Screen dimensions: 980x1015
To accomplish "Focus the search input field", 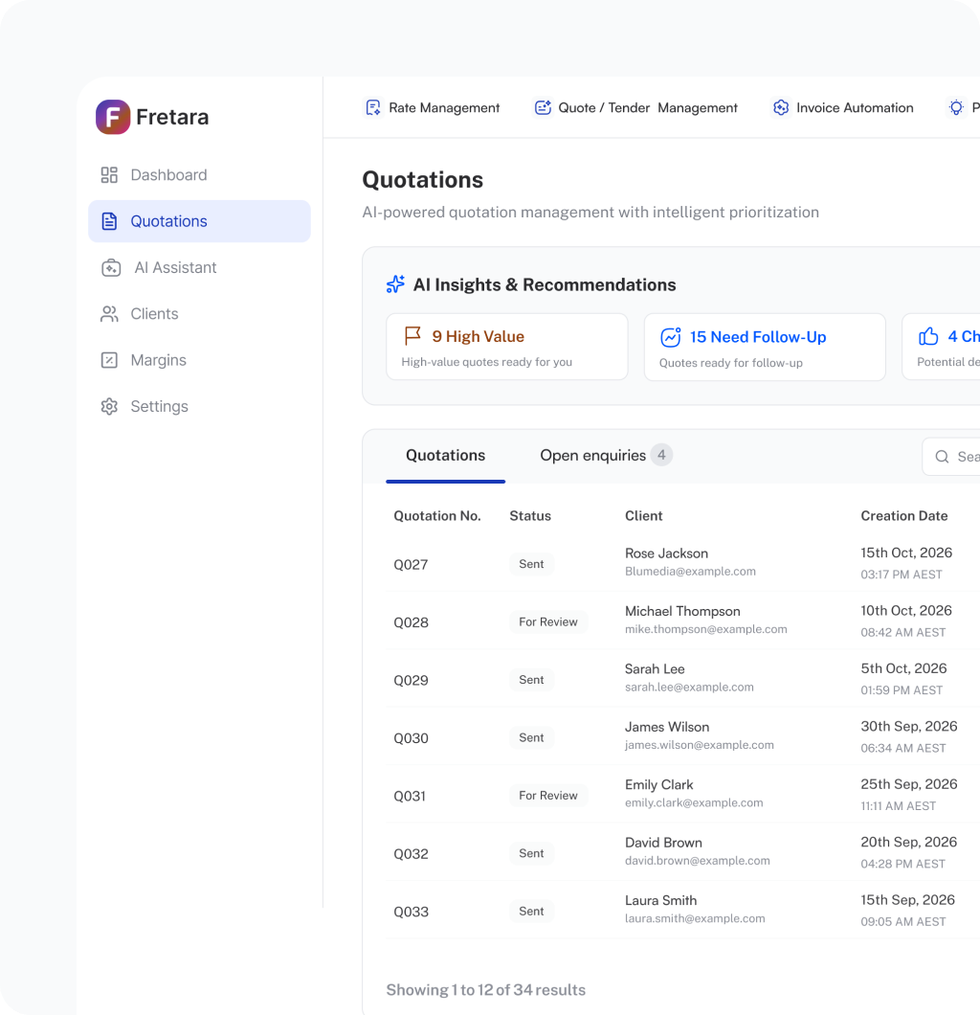I will 951,457.
